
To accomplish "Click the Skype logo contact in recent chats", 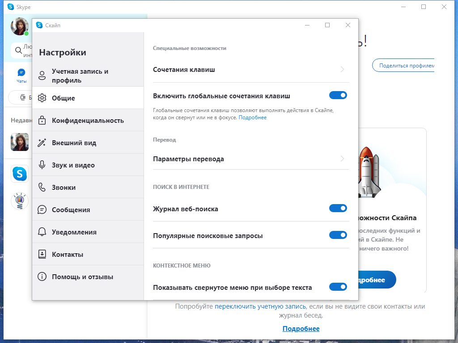I will [20, 174].
